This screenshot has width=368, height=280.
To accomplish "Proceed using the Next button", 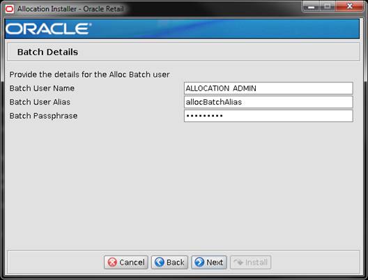I will pyautogui.click(x=209, y=262).
